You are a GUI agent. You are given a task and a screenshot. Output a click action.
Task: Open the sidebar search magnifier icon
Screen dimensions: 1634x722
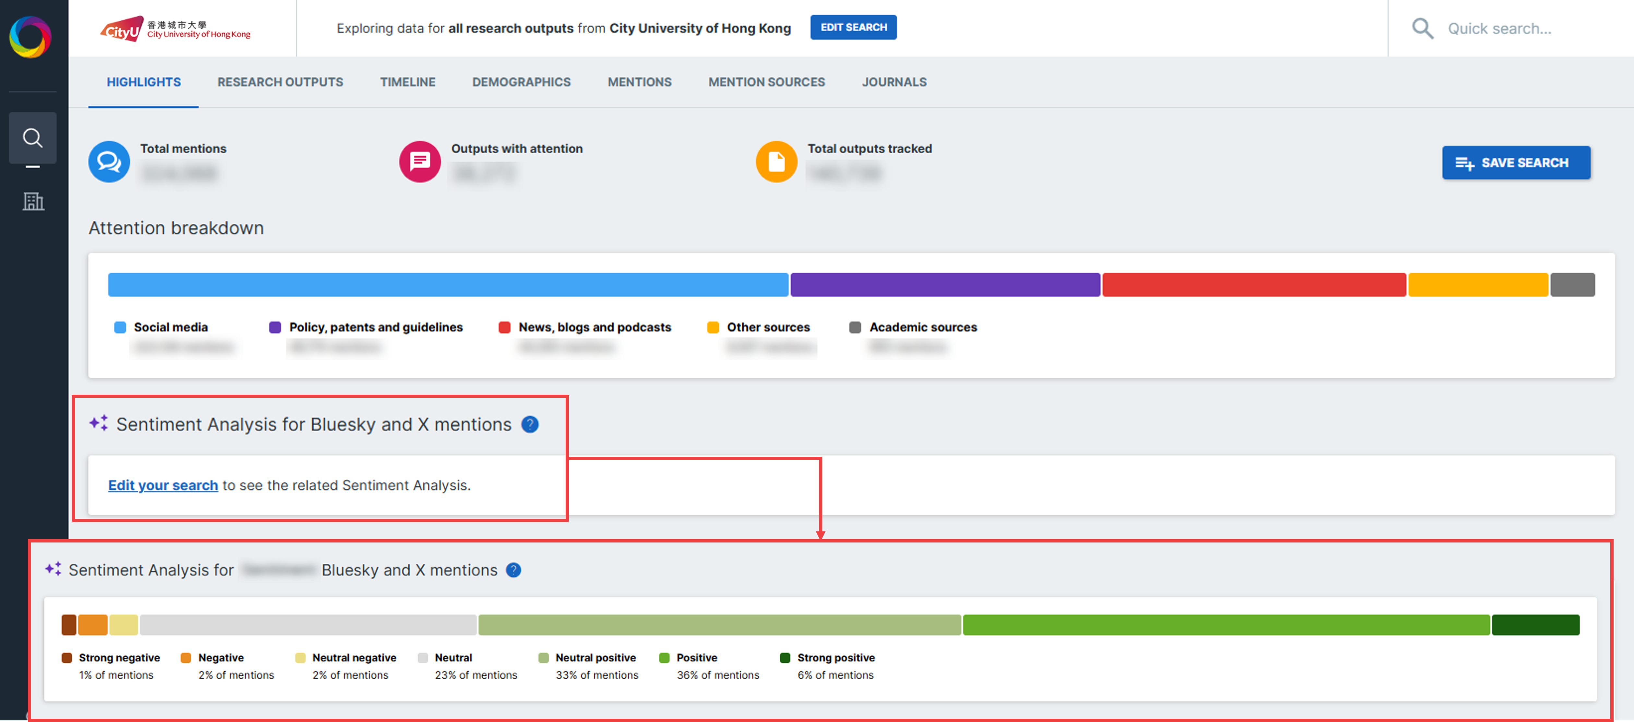tap(32, 137)
